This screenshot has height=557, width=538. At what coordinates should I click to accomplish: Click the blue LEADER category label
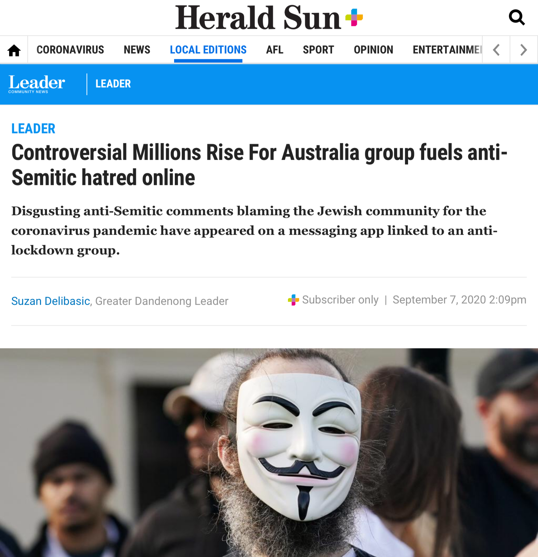[x=33, y=128]
